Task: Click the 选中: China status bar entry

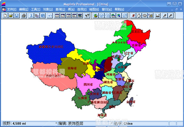Action: coord(123,123)
